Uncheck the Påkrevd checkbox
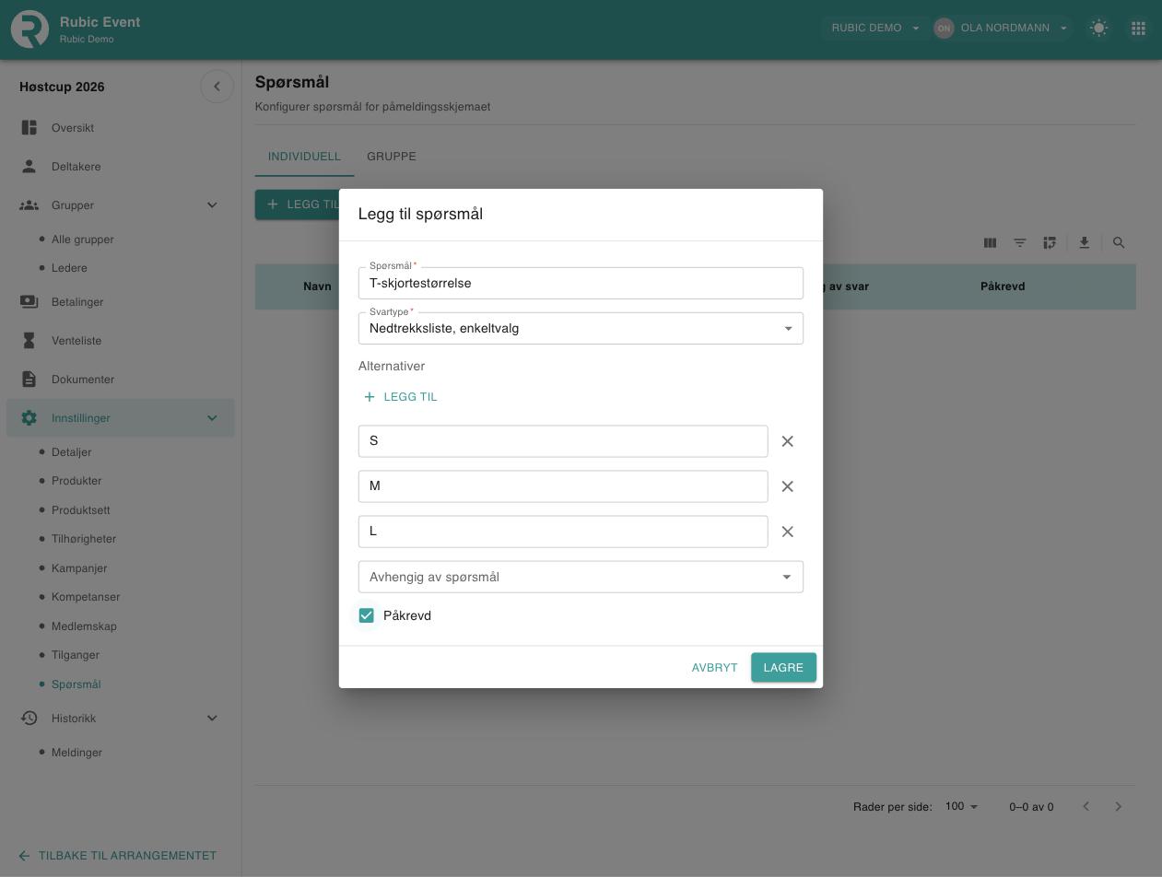The height and width of the screenshot is (877, 1162). point(367,615)
